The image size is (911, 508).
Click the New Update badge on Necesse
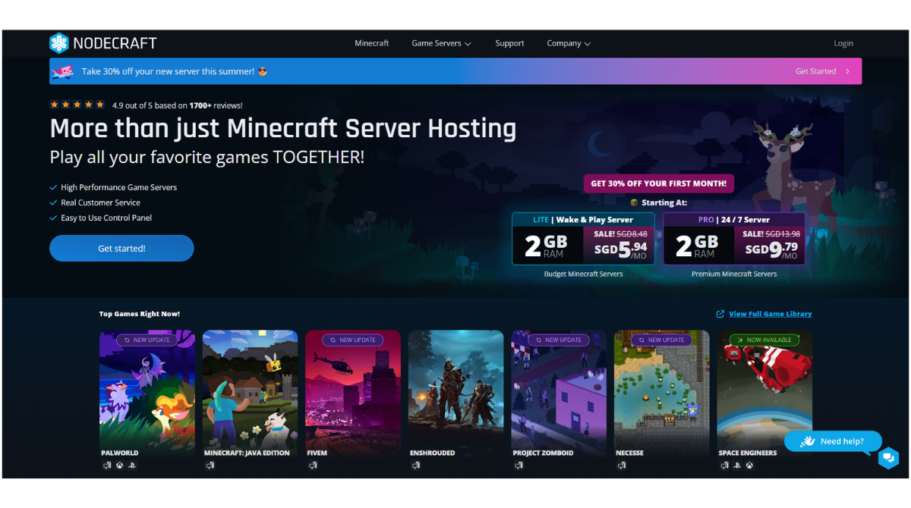coord(661,340)
